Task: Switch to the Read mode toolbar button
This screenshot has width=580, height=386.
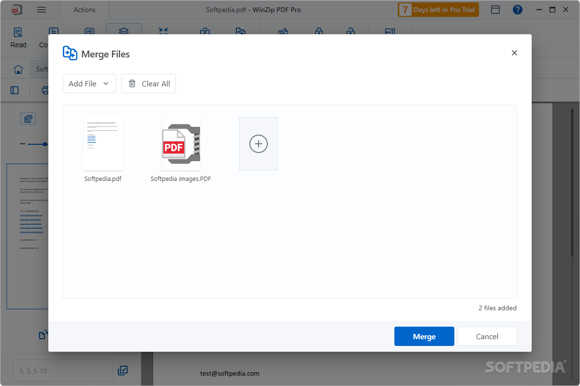Action: click(18, 38)
